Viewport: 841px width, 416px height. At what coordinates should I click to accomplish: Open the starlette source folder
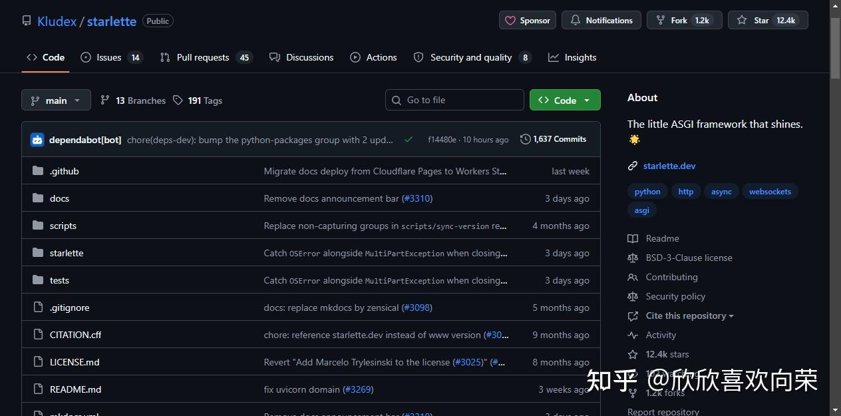coord(67,253)
